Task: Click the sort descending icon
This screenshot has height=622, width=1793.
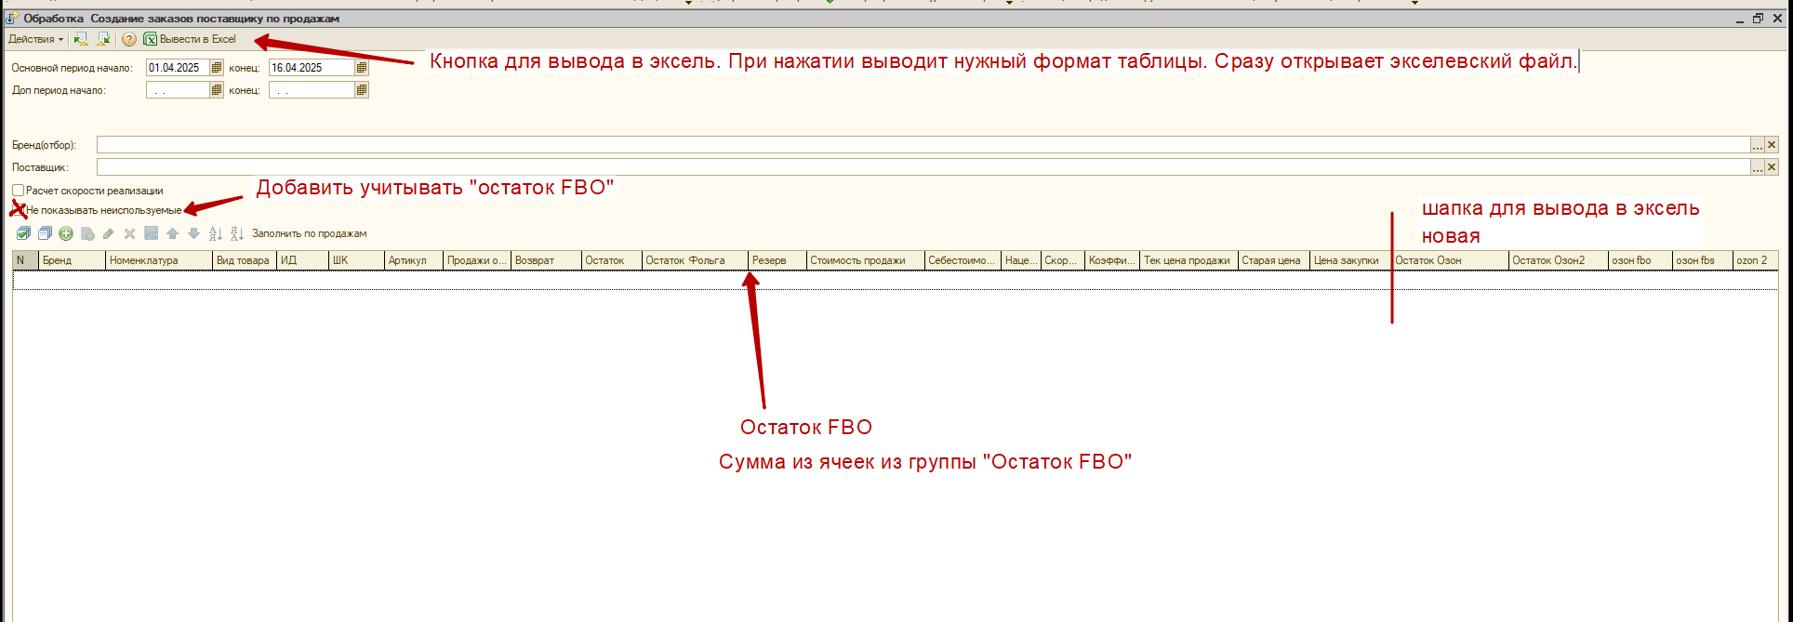Action: (x=236, y=234)
